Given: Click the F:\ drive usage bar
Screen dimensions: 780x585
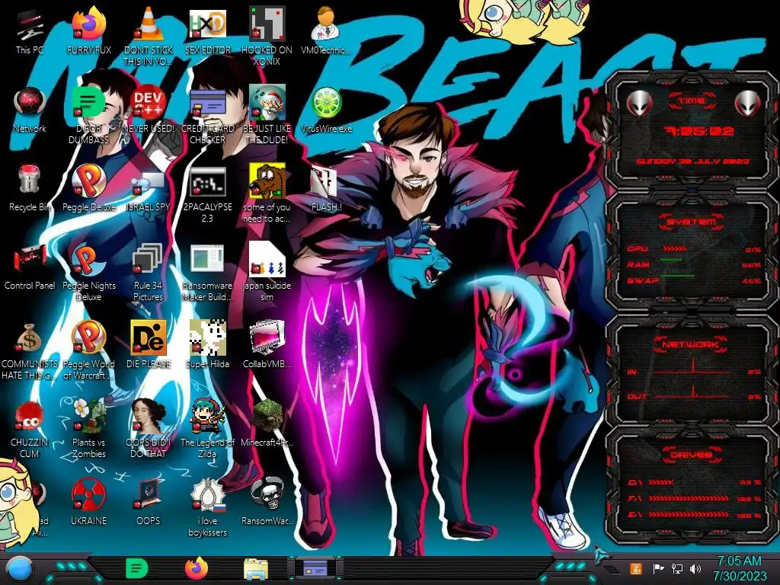Looking at the screenshot, I should (689, 498).
